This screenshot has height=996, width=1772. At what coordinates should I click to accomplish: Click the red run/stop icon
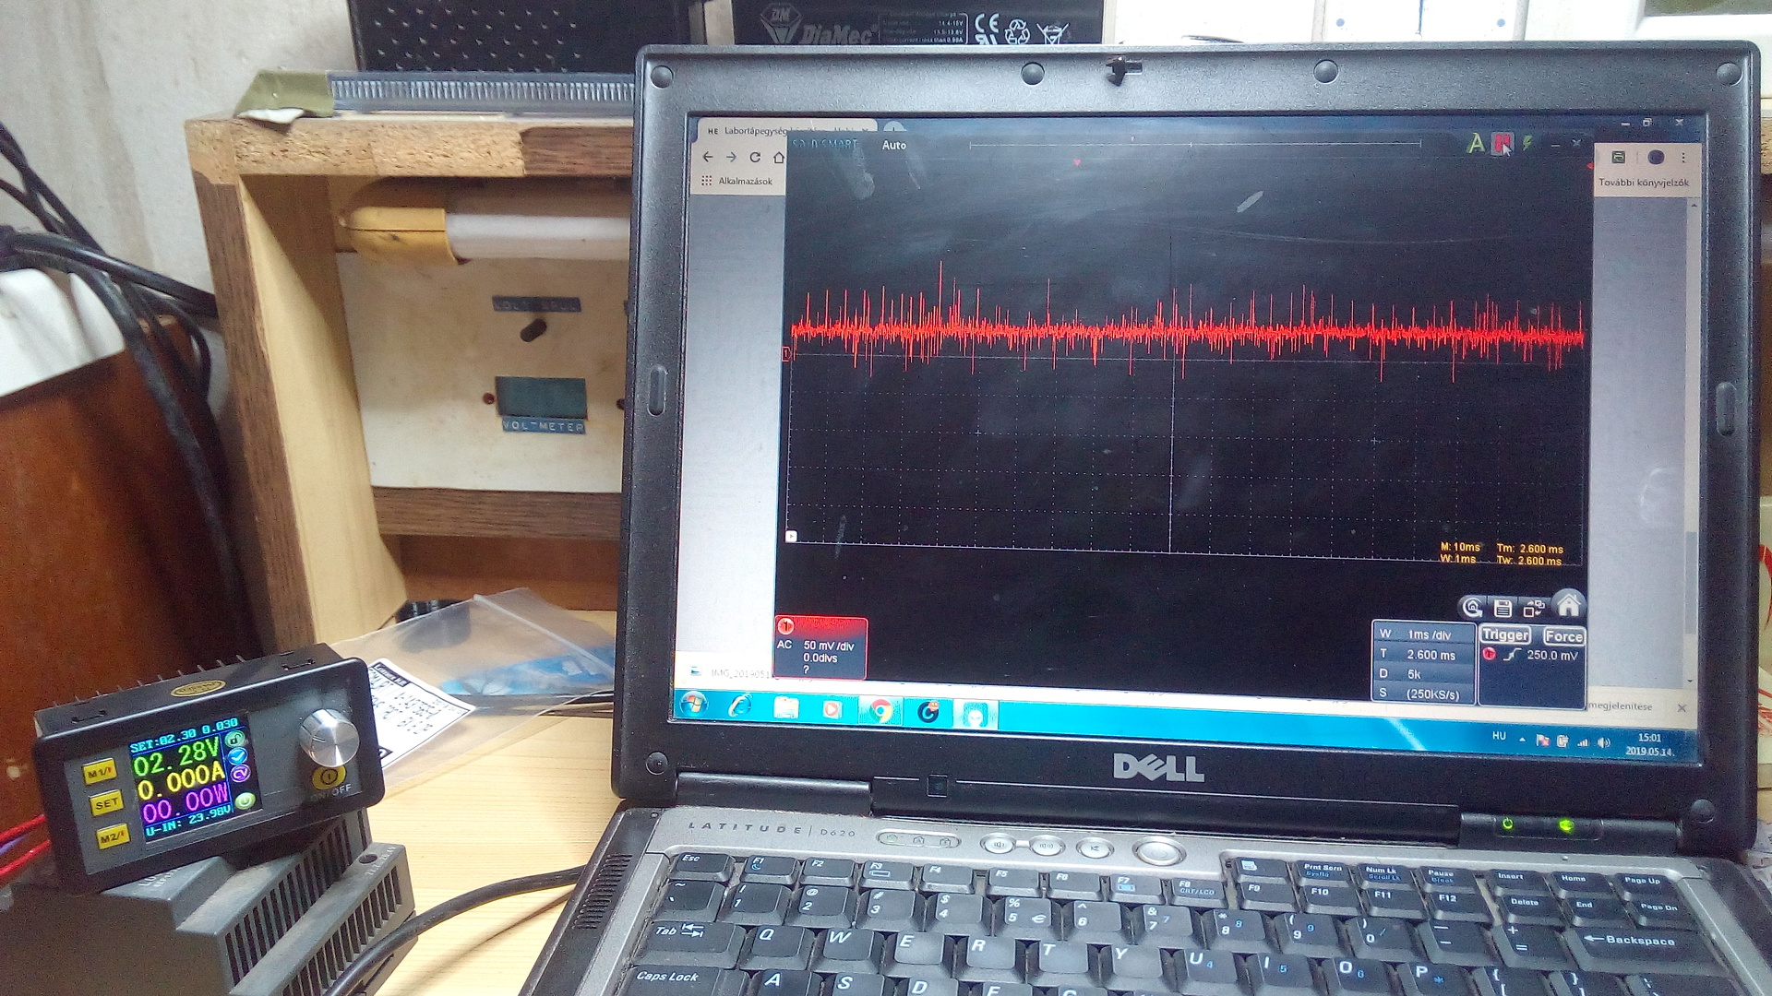(x=1503, y=143)
